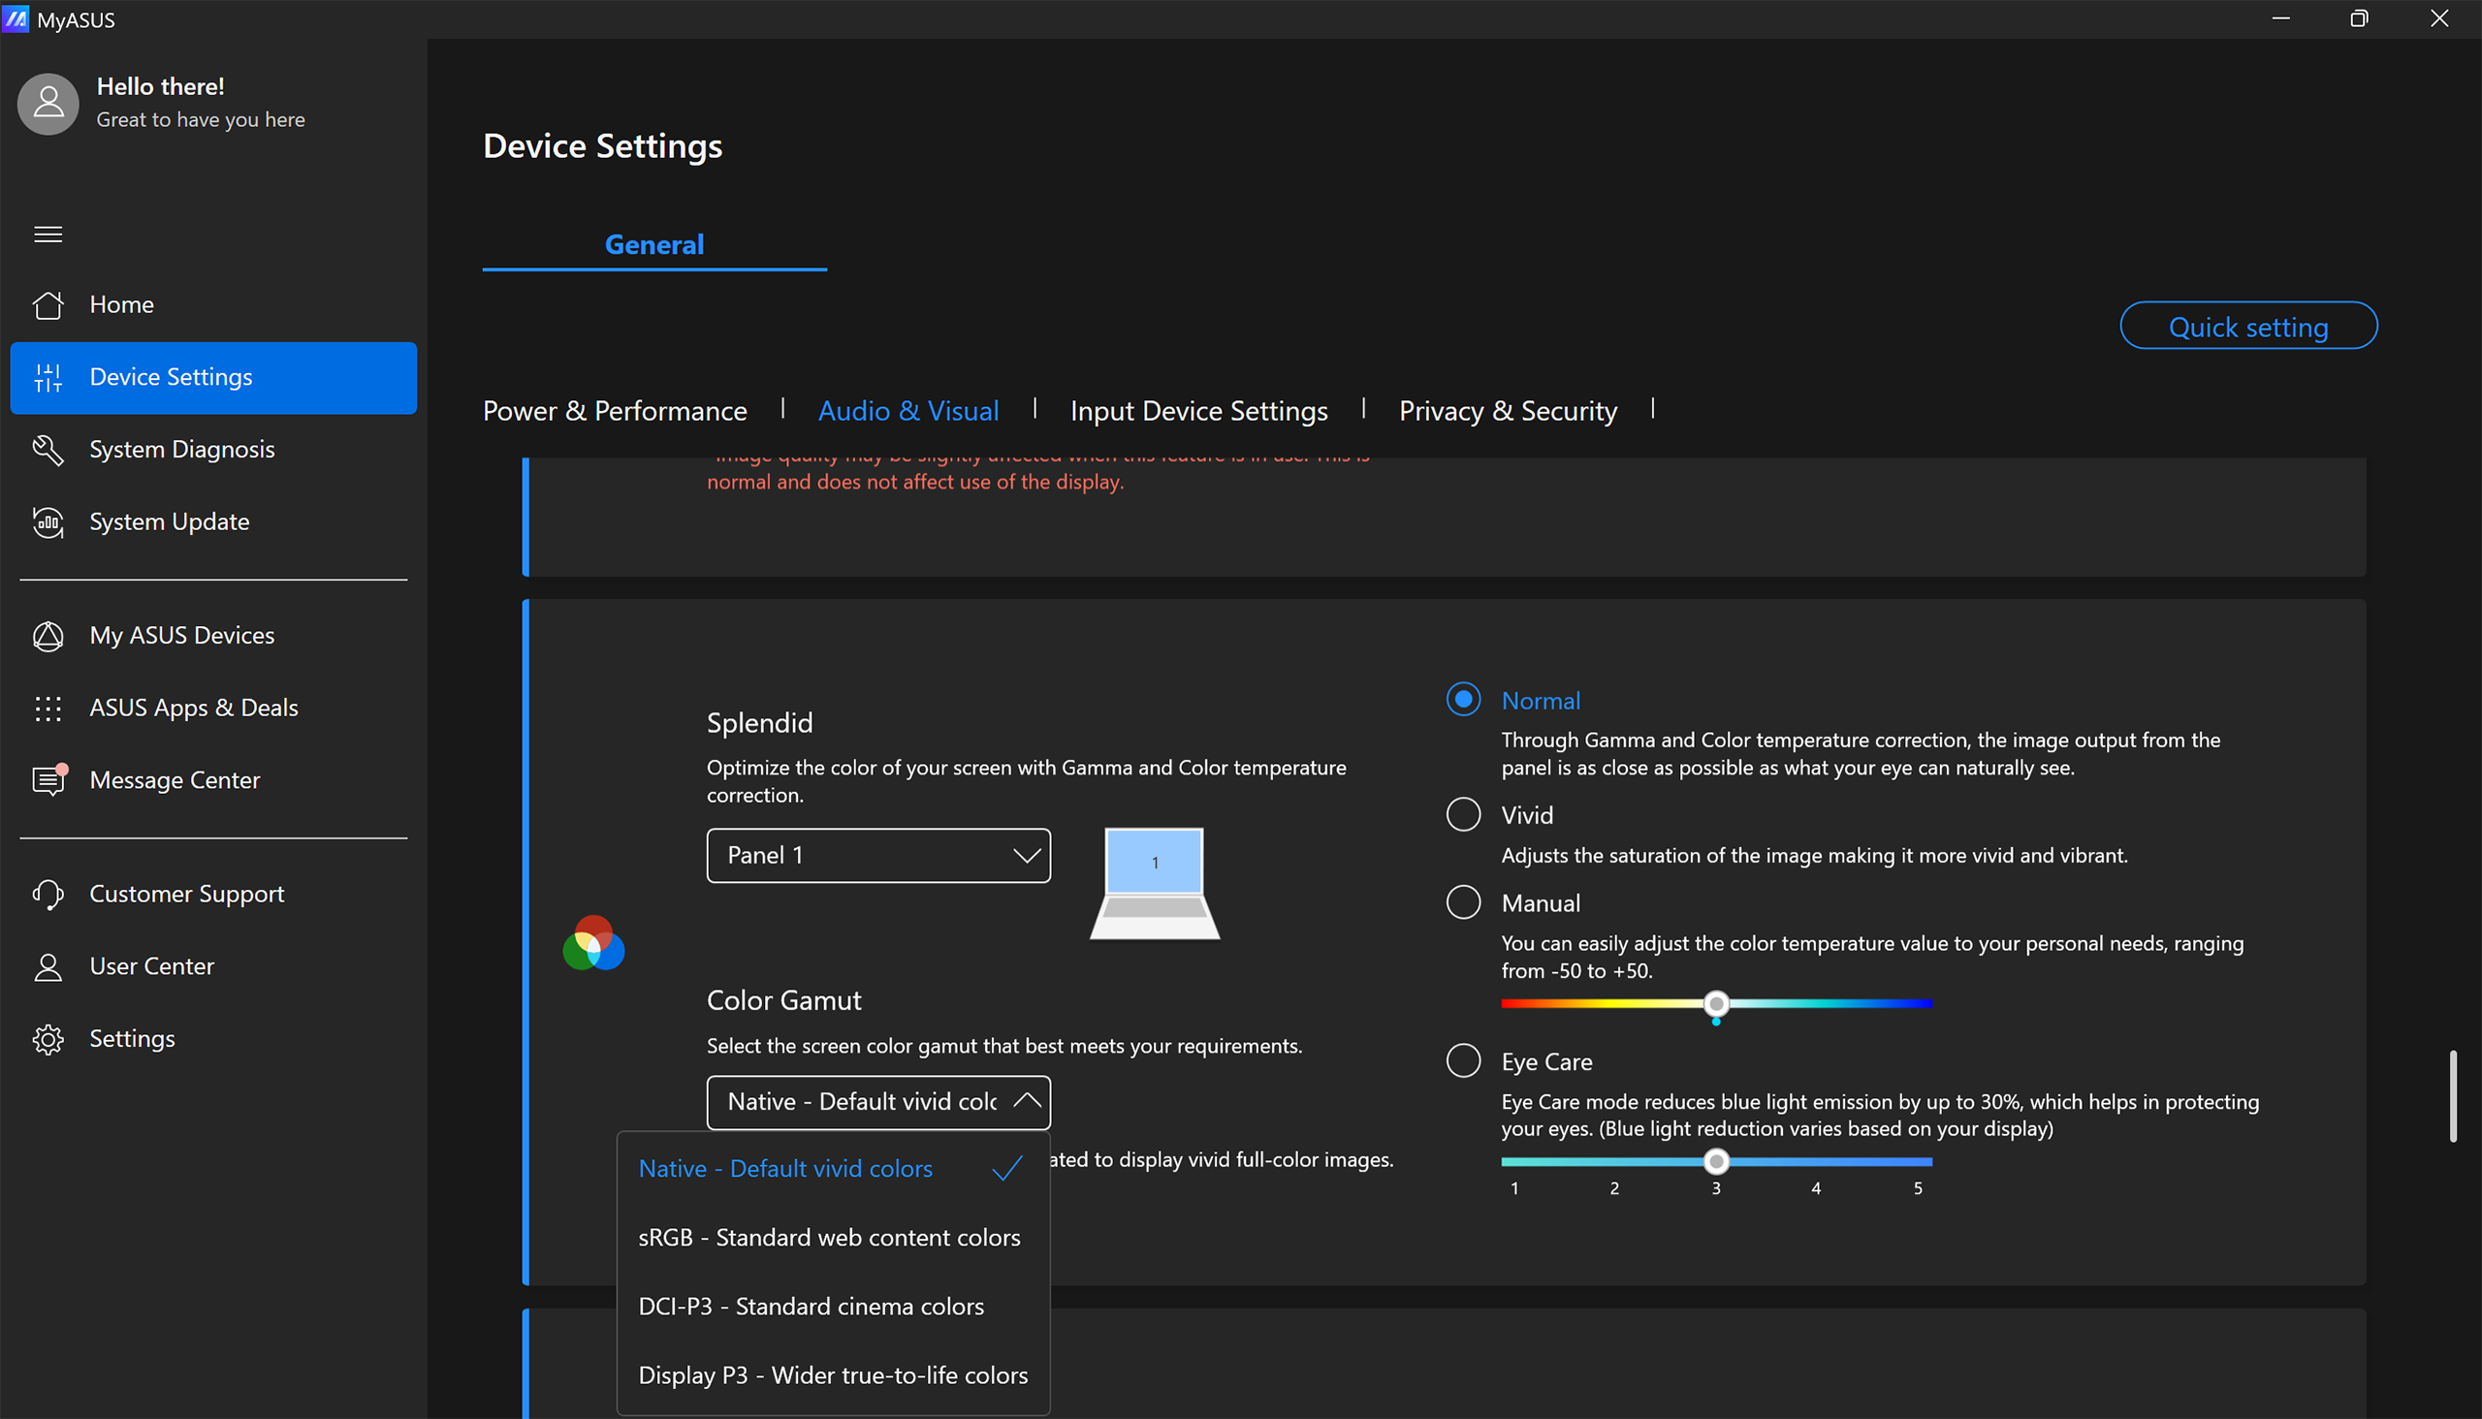Restore down the MyASUS window
2482x1419 pixels.
2358,18
